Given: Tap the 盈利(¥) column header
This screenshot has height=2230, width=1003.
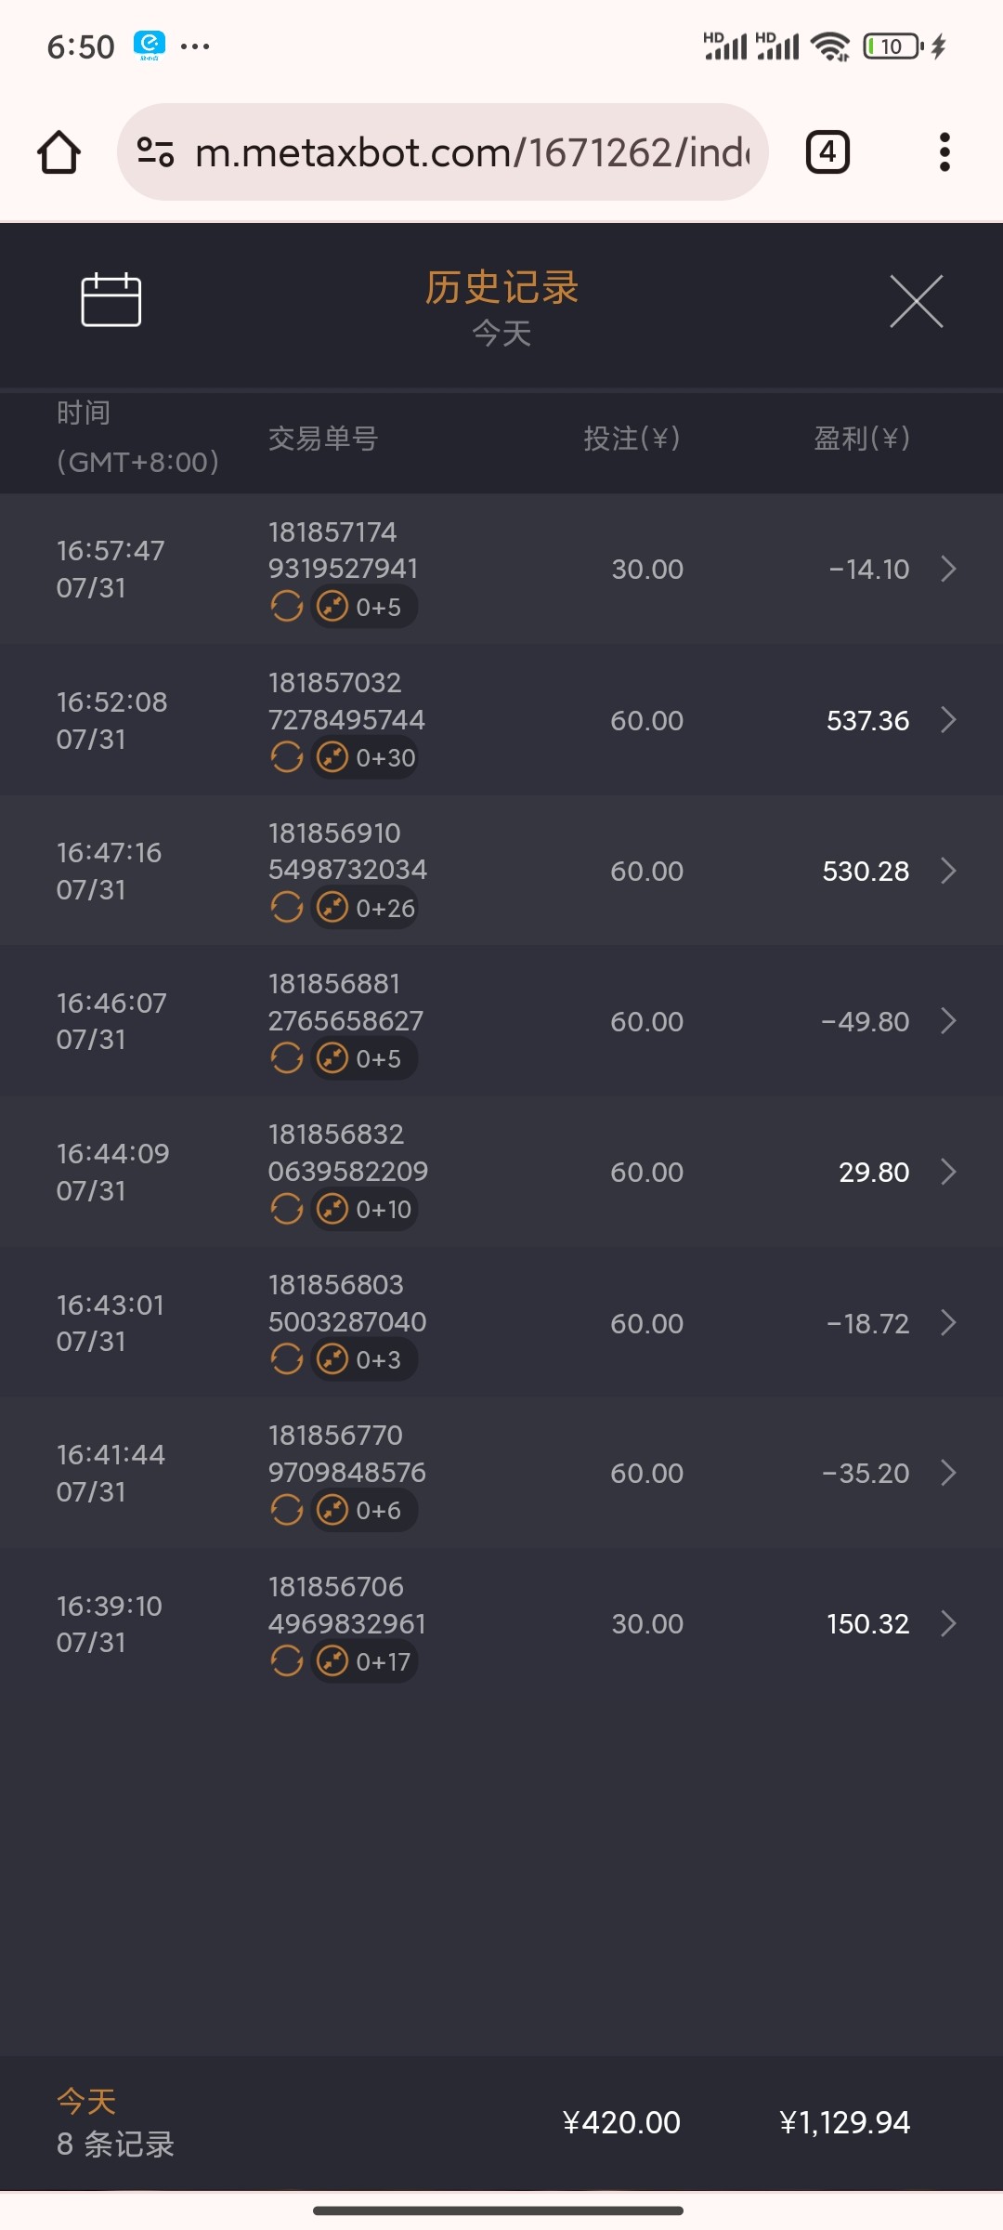Looking at the screenshot, I should [x=861, y=438].
